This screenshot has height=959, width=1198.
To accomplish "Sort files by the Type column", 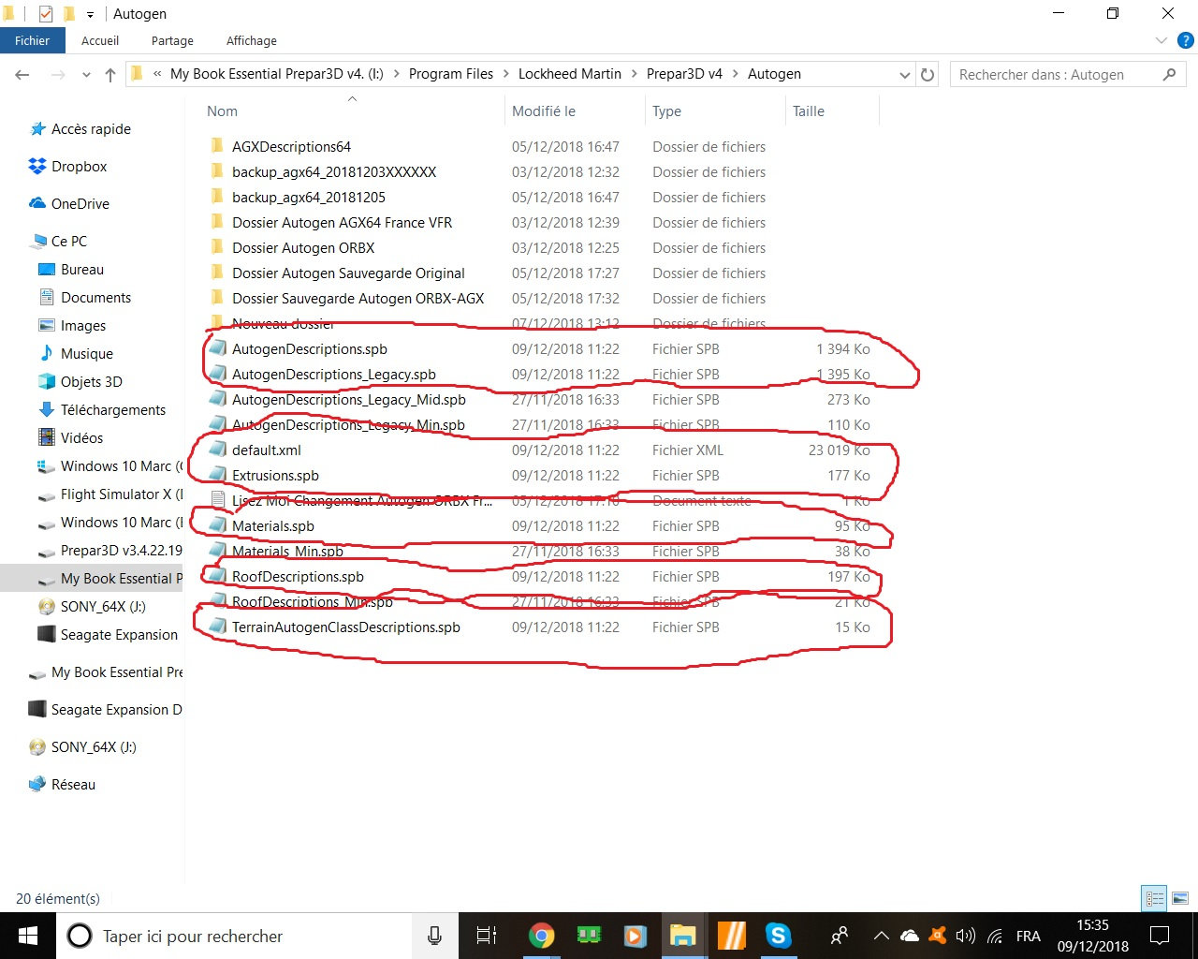I will 666,111.
